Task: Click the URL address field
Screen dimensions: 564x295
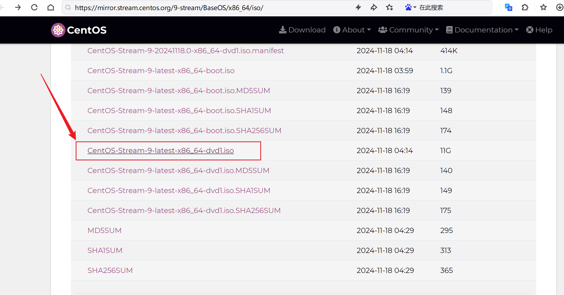Action: (x=169, y=8)
